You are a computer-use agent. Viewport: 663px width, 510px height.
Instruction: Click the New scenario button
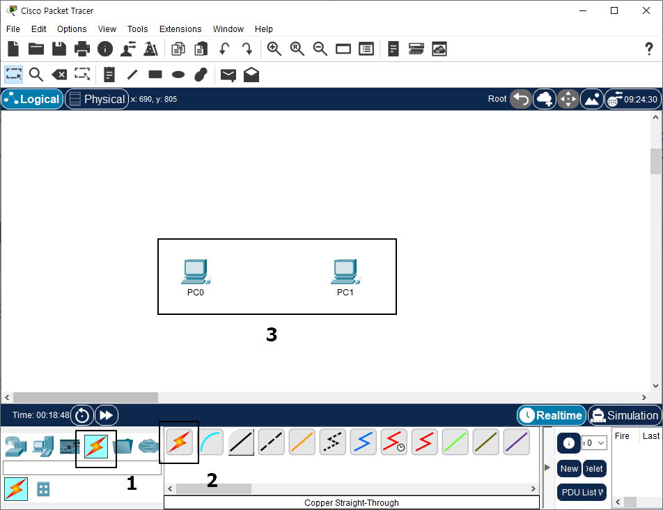[x=569, y=469]
